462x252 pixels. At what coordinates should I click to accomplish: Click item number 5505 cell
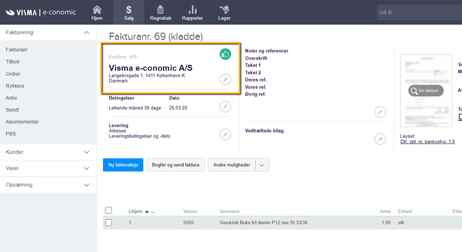(188, 223)
